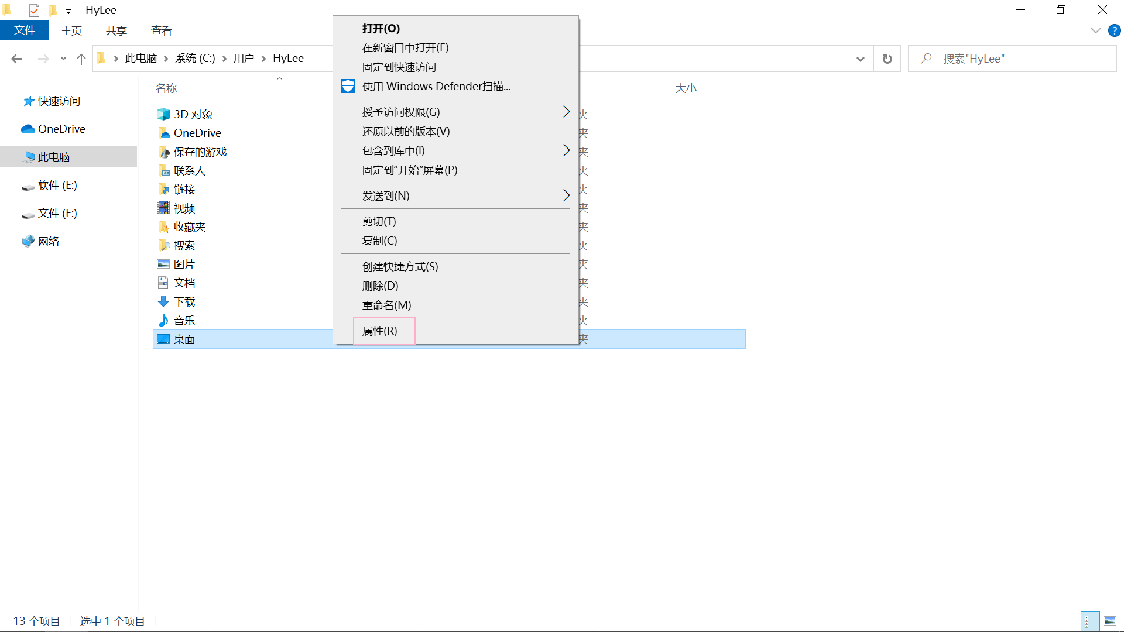The height and width of the screenshot is (632, 1124).
Task: Expand the 发送到(N) submenu arrow
Action: (x=566, y=195)
